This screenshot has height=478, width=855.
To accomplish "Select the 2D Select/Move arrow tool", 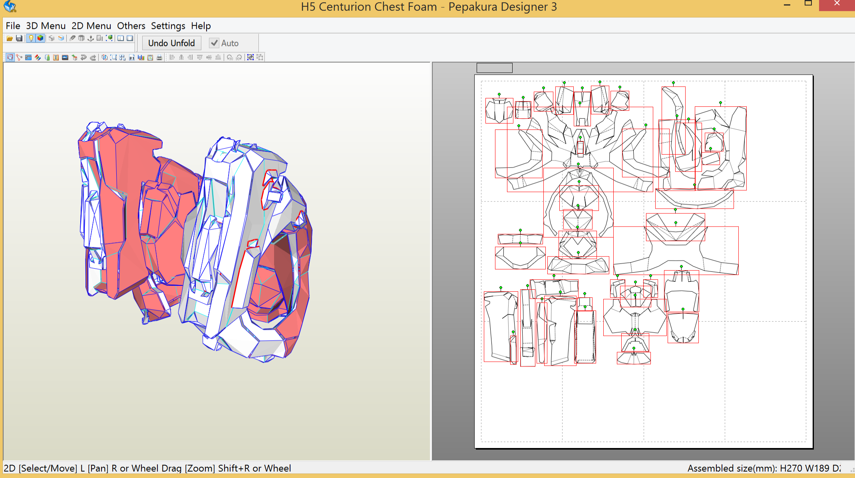I will [10, 57].
